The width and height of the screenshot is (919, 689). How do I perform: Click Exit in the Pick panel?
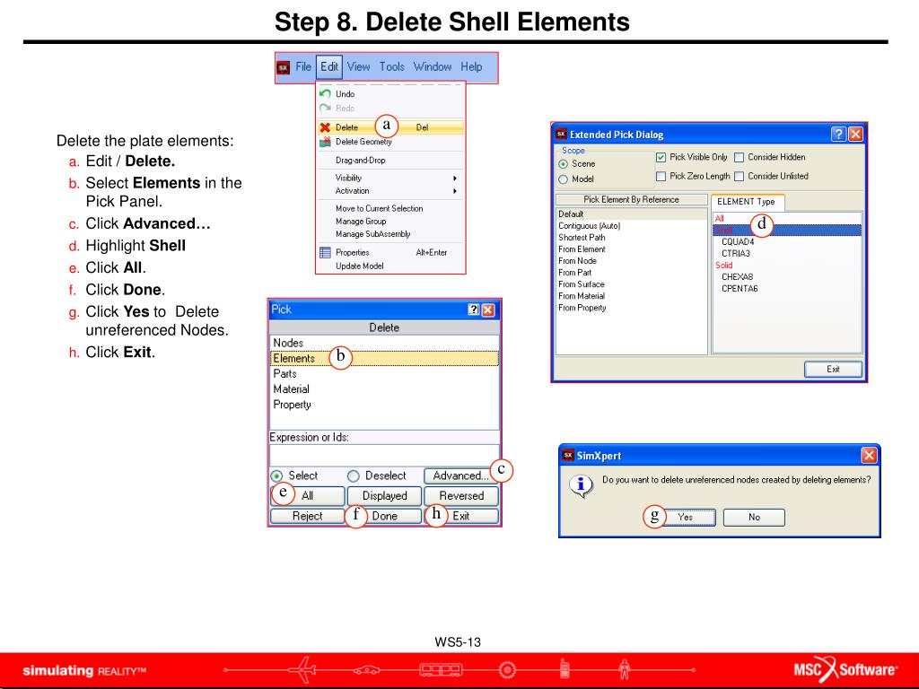461,516
